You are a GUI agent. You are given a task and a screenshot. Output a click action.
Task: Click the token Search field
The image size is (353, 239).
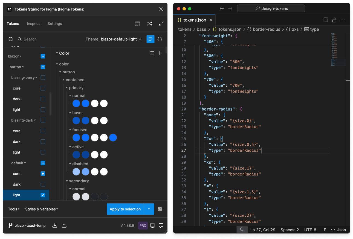(x=49, y=39)
